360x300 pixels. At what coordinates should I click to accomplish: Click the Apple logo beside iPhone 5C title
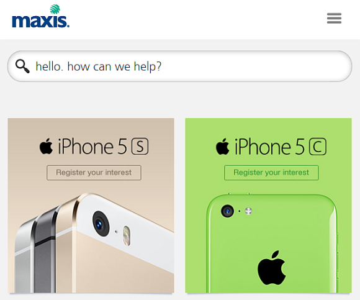tap(222, 146)
